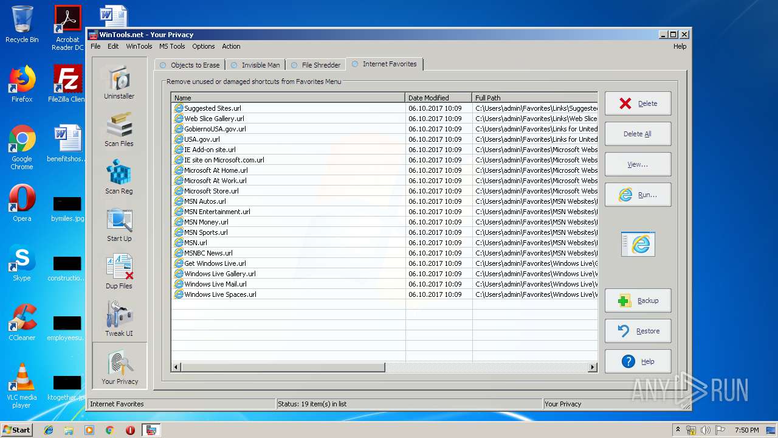Image resolution: width=778 pixels, height=438 pixels.
Task: Select the Your Privacy sidebar tool
Action: click(x=120, y=366)
